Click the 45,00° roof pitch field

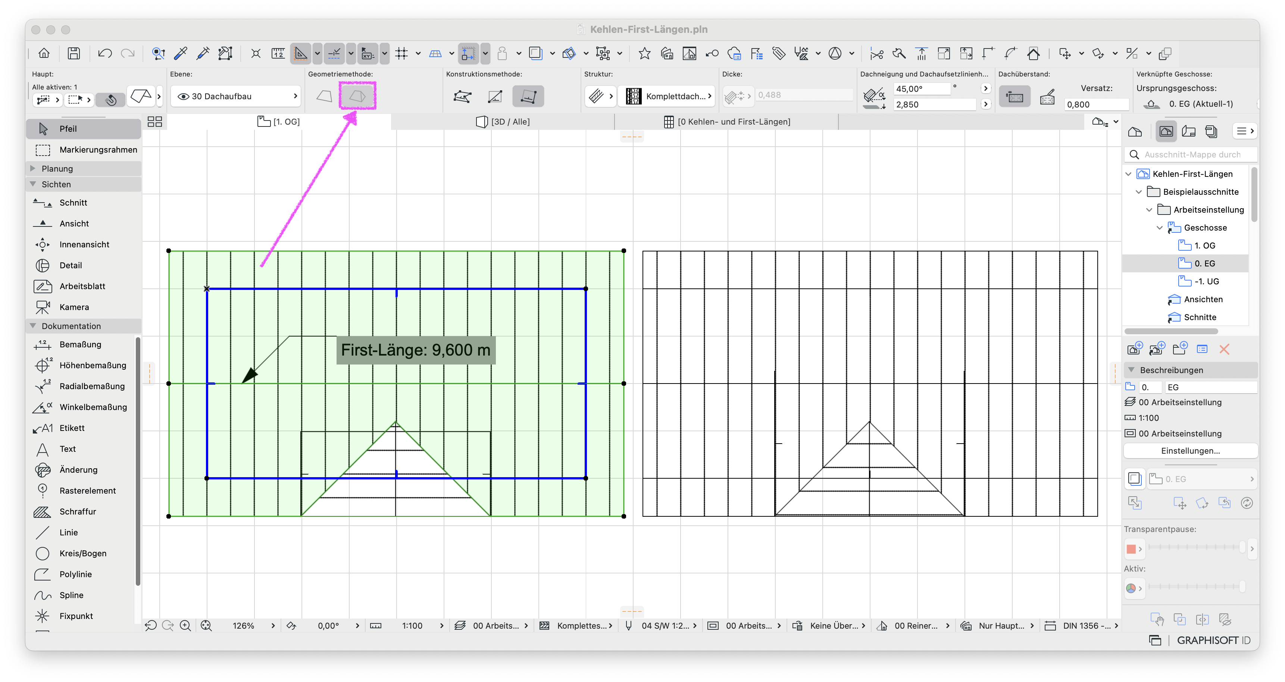click(921, 89)
